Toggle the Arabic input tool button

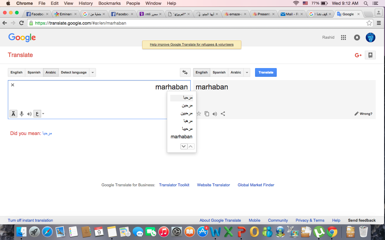[37, 114]
